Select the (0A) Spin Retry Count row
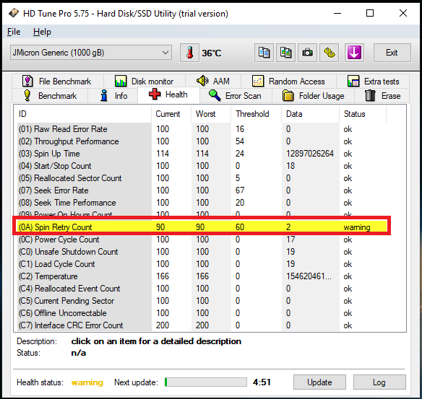The image size is (422, 399). 202,227
